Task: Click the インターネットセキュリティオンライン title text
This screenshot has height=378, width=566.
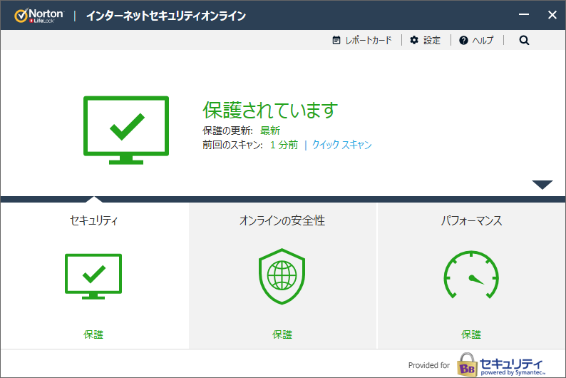Action: [x=166, y=16]
